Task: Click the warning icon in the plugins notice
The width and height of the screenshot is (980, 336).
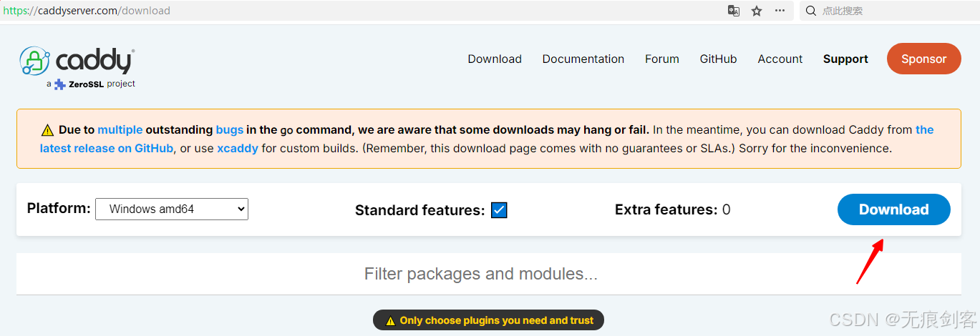Action: click(x=391, y=320)
